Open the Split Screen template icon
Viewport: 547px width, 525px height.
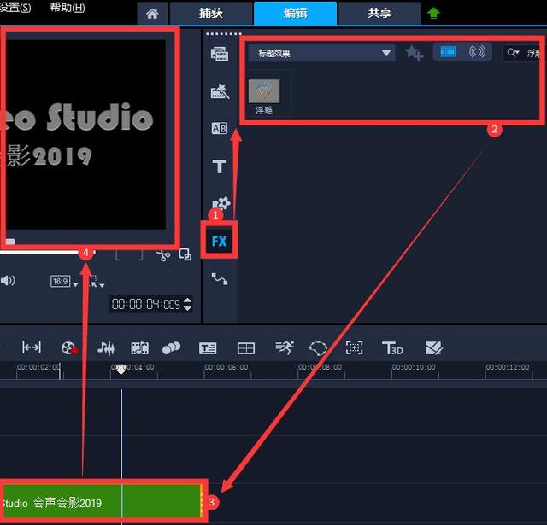246,348
